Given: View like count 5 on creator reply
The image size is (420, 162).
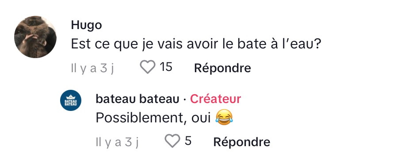Looking at the screenshot, I should click(188, 140).
